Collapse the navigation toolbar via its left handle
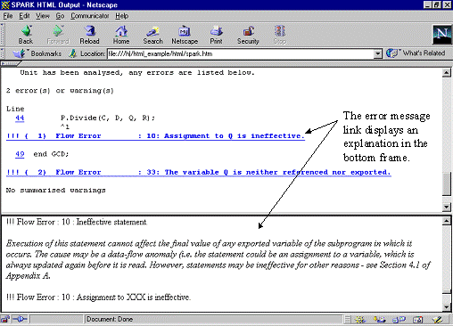 point(3,35)
